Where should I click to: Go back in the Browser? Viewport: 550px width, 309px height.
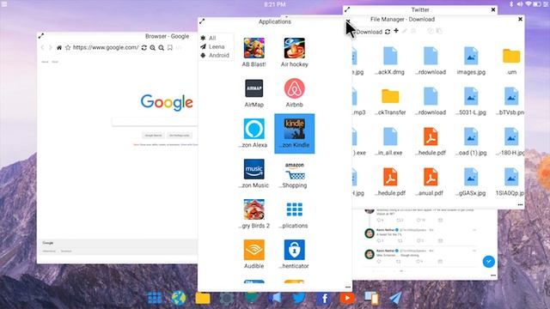tap(42, 48)
